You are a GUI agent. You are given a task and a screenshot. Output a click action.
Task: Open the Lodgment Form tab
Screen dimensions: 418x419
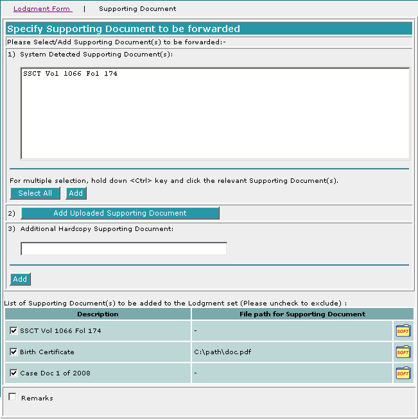tap(42, 9)
